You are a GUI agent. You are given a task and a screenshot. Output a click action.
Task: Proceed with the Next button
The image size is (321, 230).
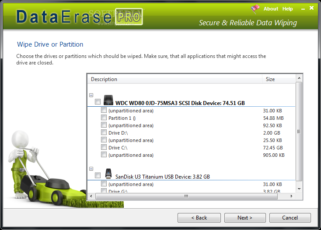point(245,218)
